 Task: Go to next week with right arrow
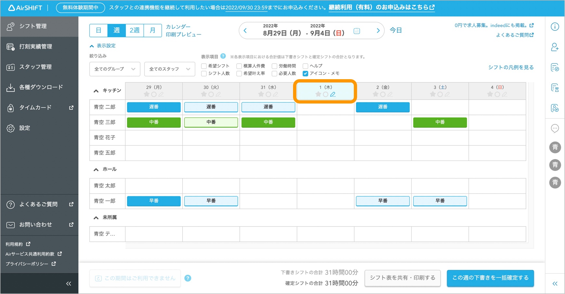(x=378, y=31)
